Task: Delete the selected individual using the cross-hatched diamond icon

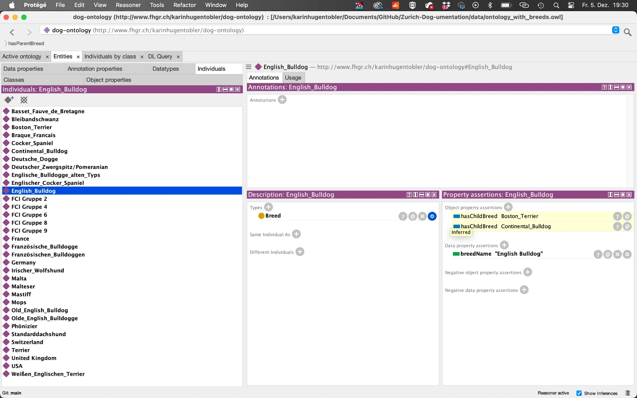Action: point(24,100)
